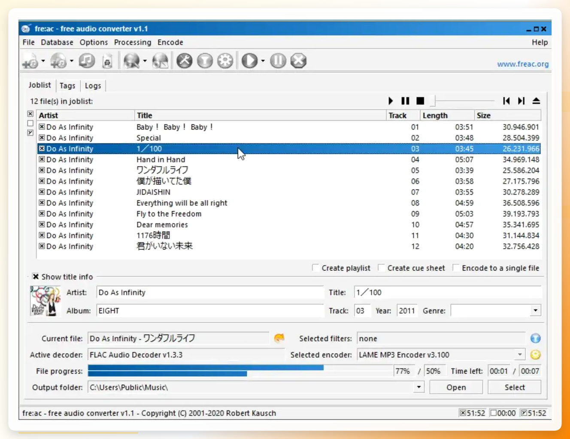Open the Encode menu
Screen dimensions: 570x439
coord(170,42)
